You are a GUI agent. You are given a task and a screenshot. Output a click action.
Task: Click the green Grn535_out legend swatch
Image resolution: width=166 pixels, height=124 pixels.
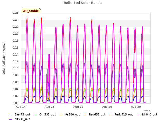(x=36, y=115)
